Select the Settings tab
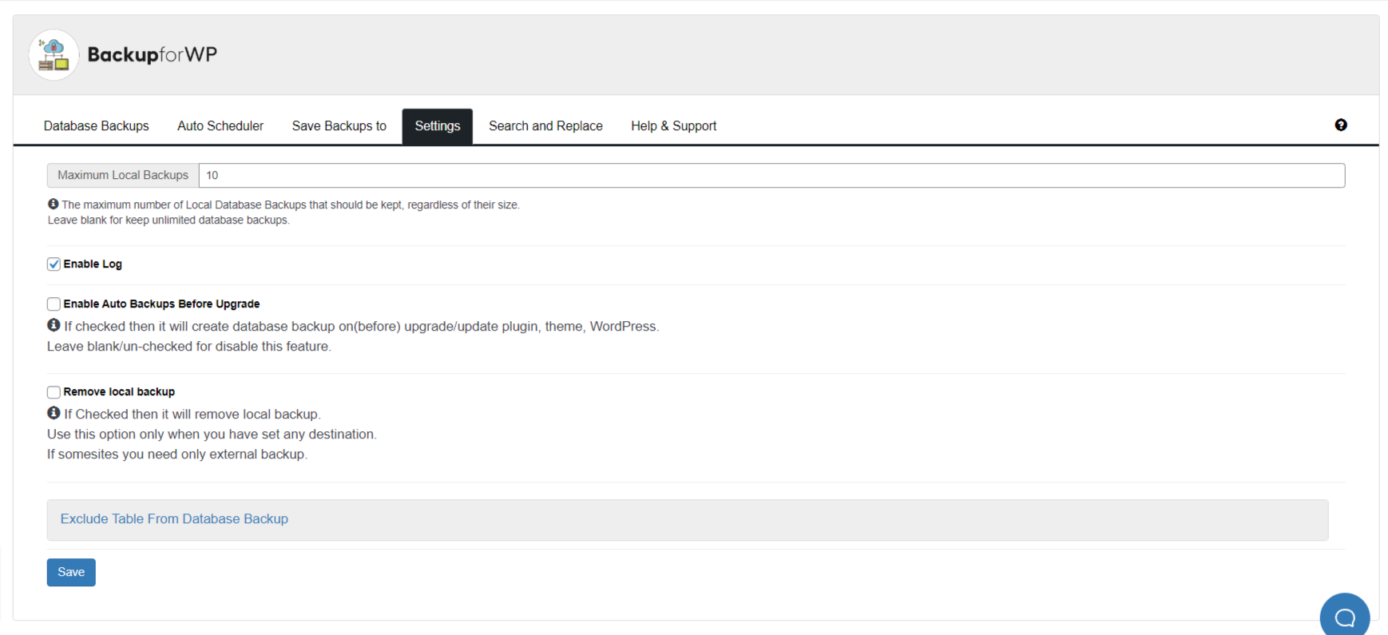This screenshot has width=1388, height=635. pos(438,126)
